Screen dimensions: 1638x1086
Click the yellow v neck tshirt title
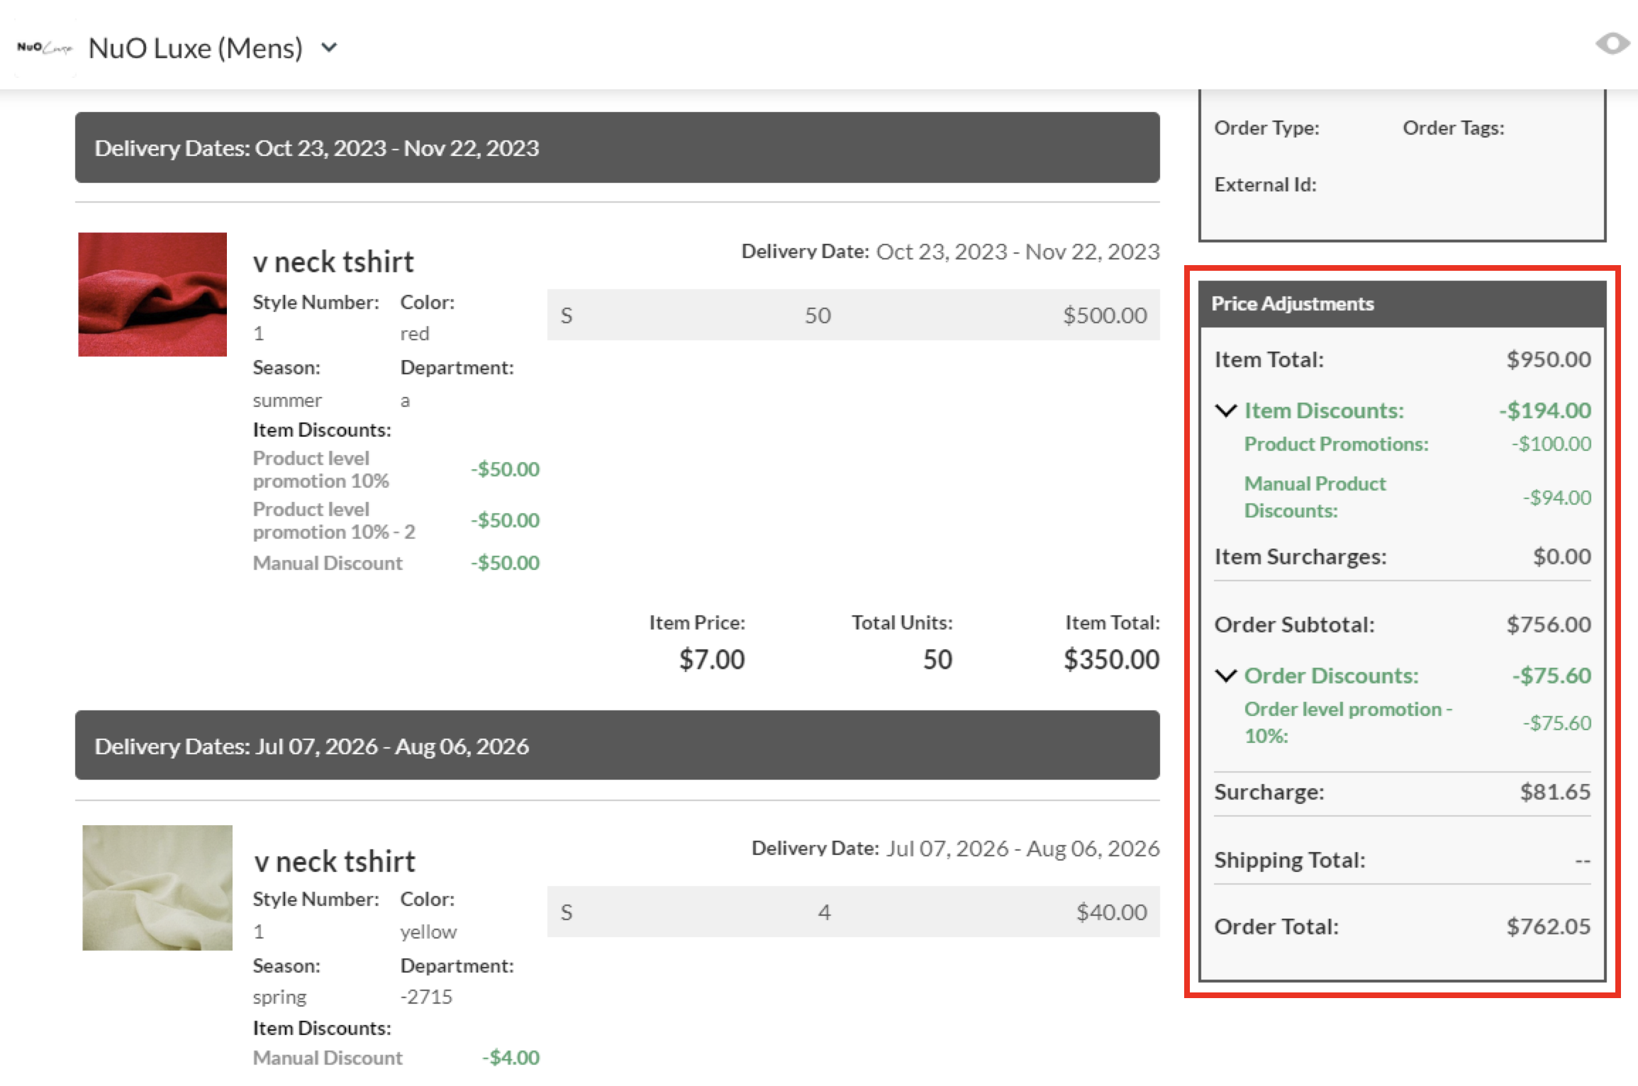click(335, 862)
